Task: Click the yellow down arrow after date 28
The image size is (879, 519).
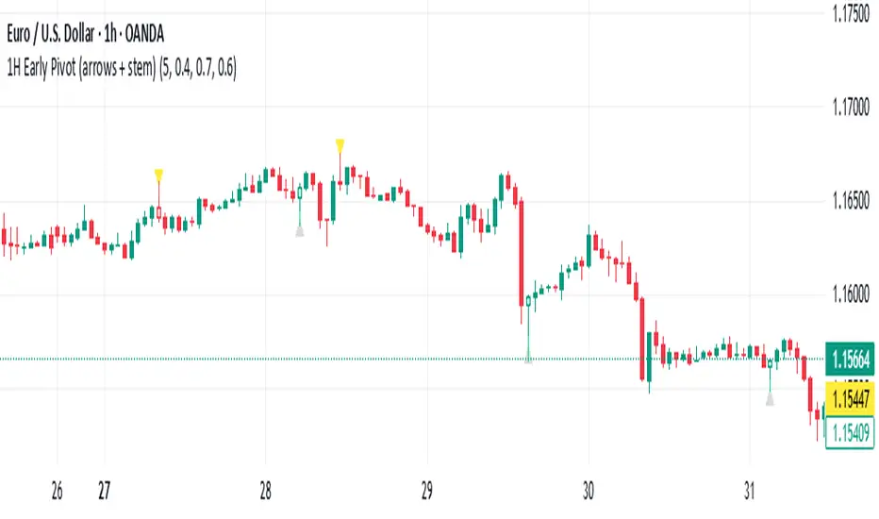Action: pos(340,144)
